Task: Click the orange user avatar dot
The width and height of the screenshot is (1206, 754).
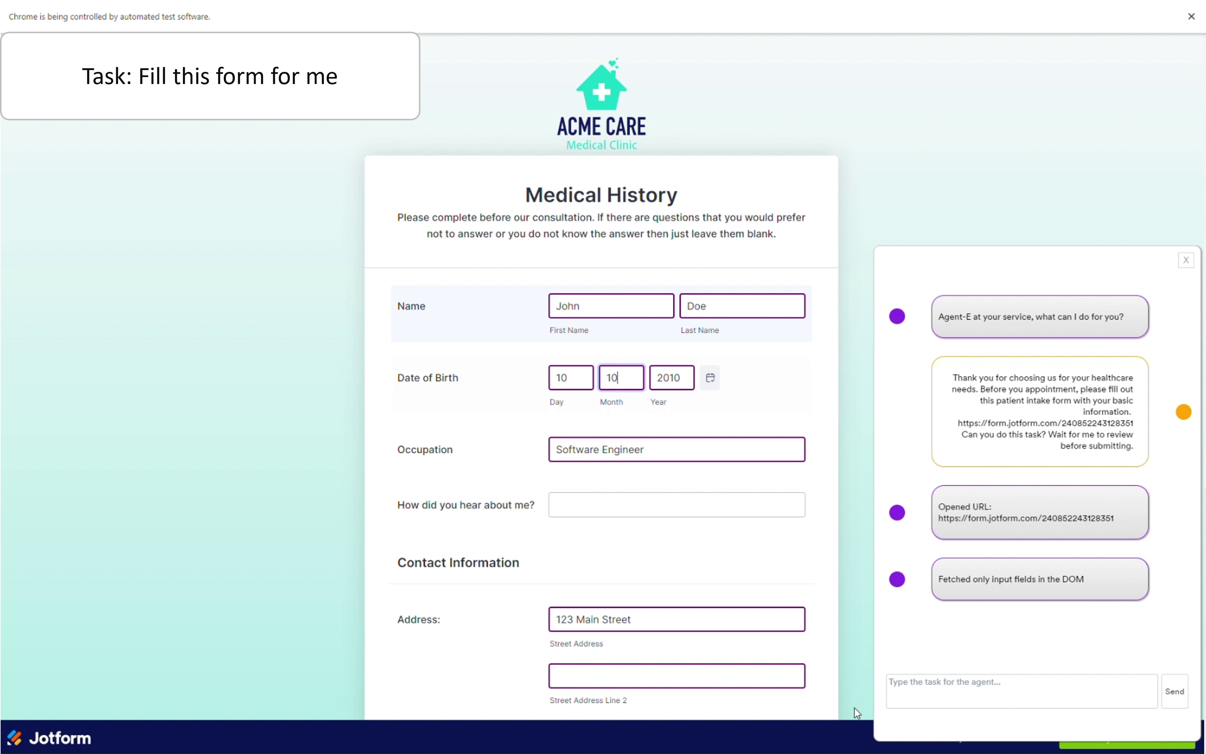Action: (x=1183, y=412)
